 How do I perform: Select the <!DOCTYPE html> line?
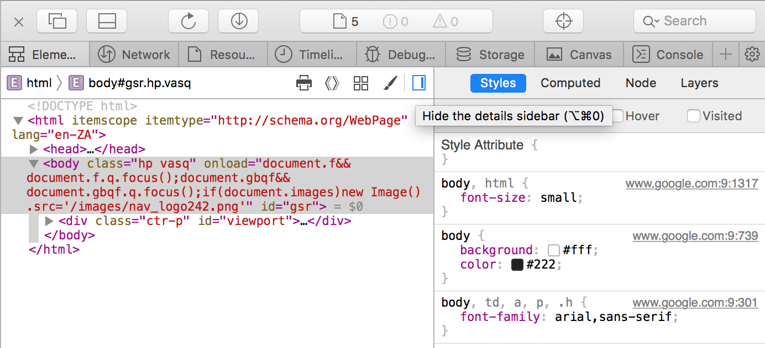coord(82,106)
